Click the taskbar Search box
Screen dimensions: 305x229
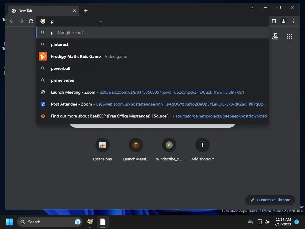[50, 222]
